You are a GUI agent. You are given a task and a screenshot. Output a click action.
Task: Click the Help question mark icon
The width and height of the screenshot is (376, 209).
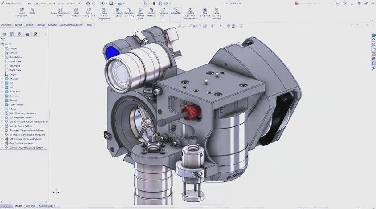click(x=345, y=4)
